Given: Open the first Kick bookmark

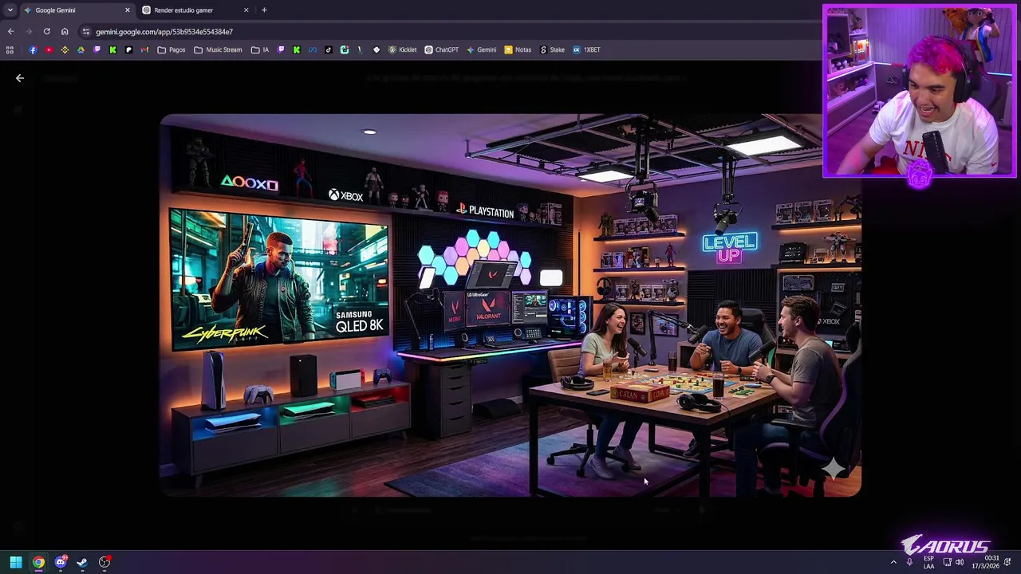Looking at the screenshot, I should click(x=112, y=49).
